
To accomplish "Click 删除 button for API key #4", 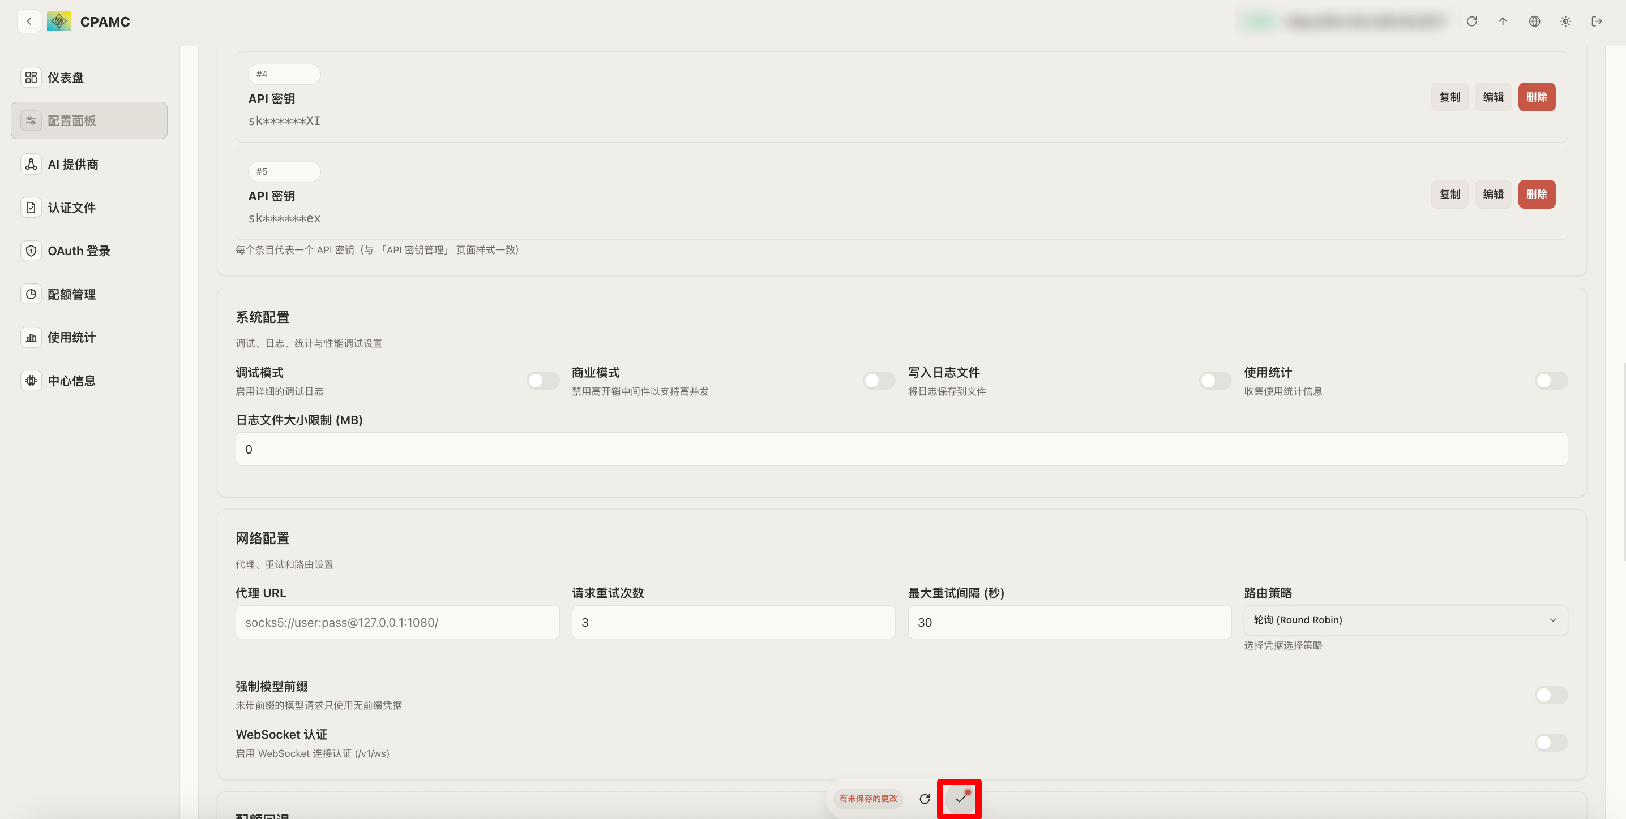I will (x=1537, y=97).
